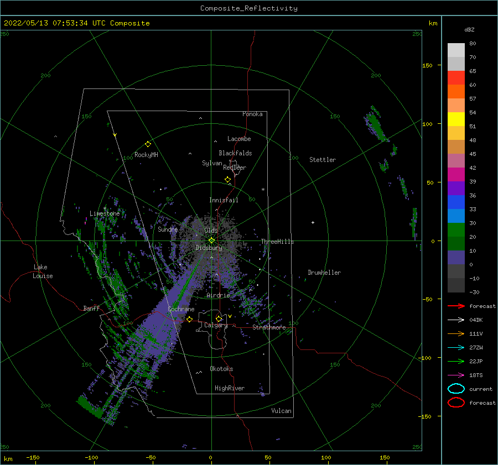Image resolution: width=498 pixels, height=465 pixels.
Task: Click the Didsbury label
Action: pyautogui.click(x=209, y=248)
